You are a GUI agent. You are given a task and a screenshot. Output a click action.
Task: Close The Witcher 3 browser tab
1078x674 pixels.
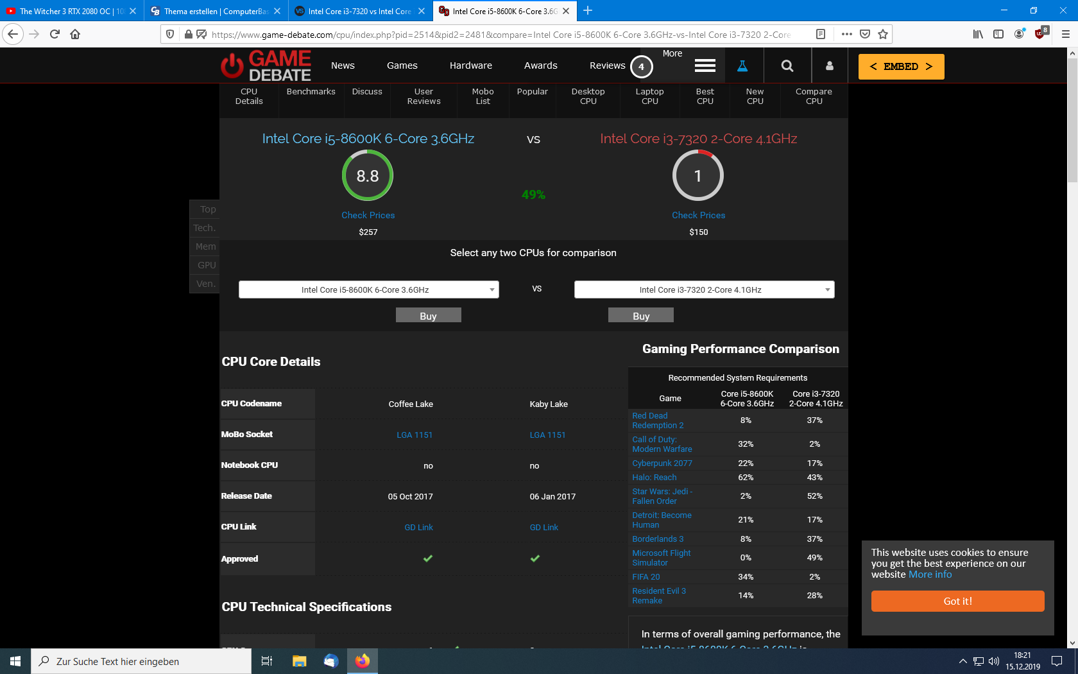click(133, 11)
